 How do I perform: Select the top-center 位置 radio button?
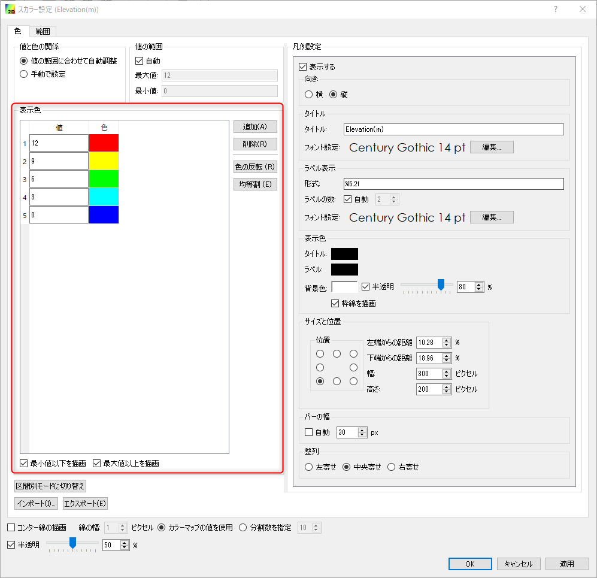click(x=337, y=354)
